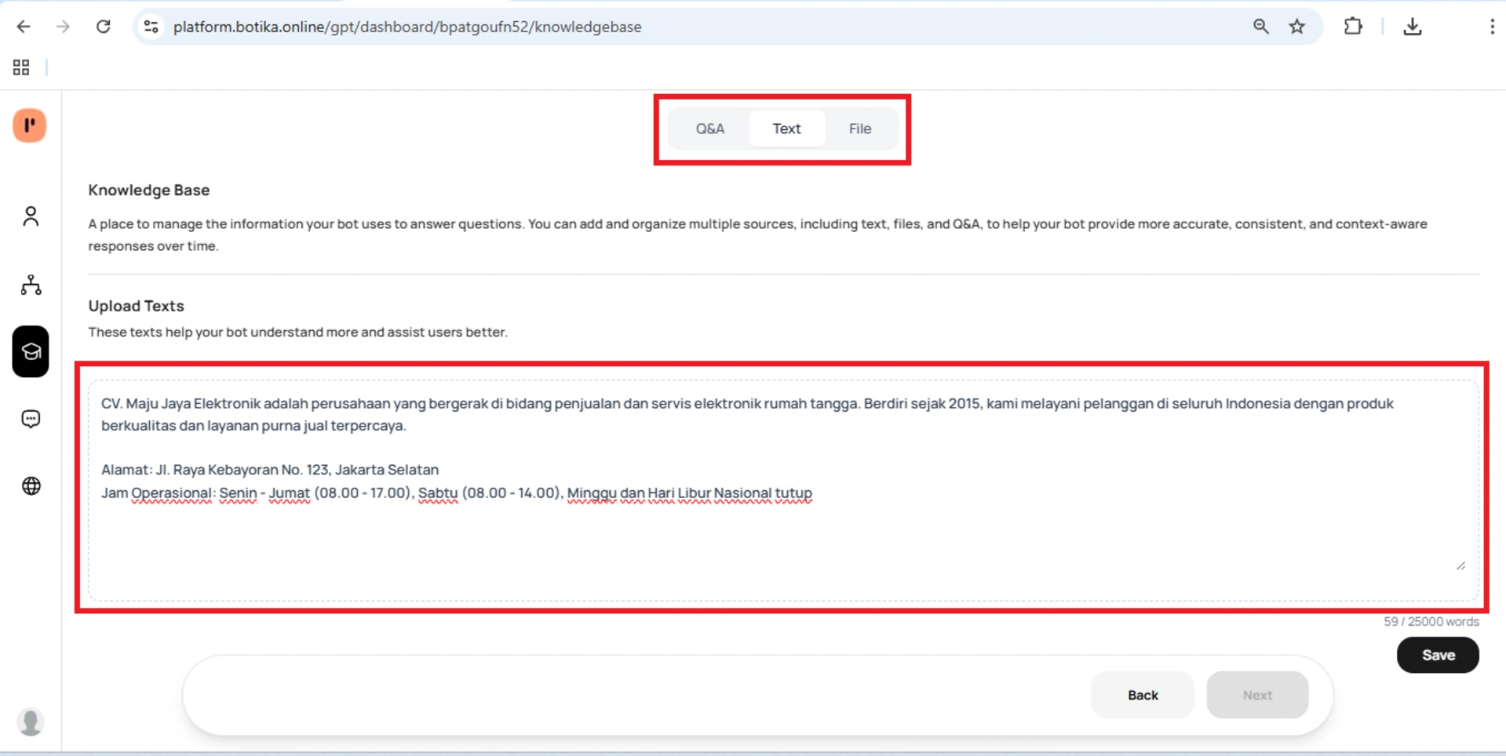Click the Download icon in the toolbar
This screenshot has height=756, width=1506.
click(x=1413, y=26)
